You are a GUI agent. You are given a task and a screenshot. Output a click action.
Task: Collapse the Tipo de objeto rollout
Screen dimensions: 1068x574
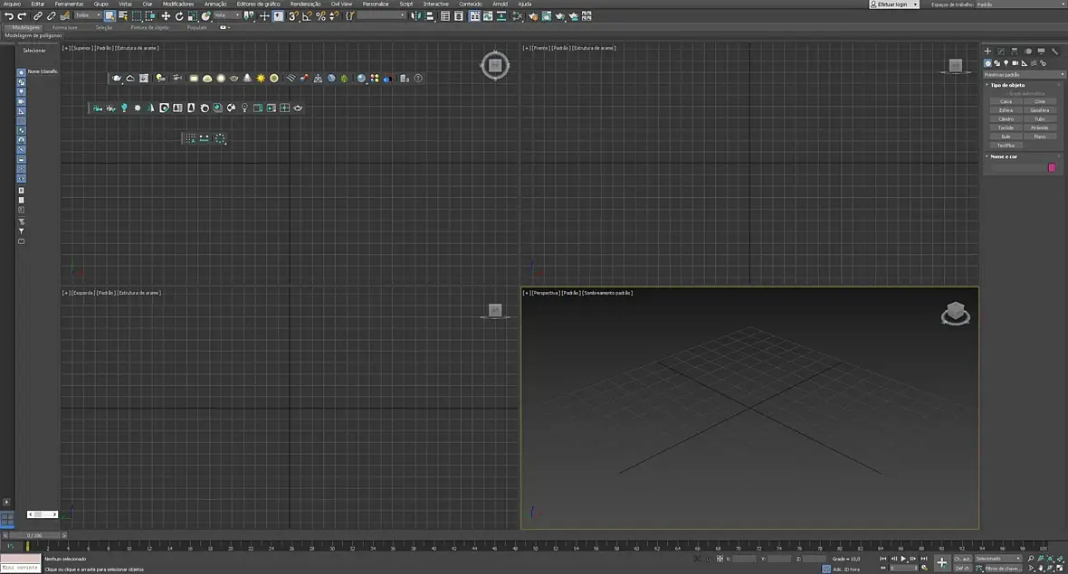[1006, 85]
